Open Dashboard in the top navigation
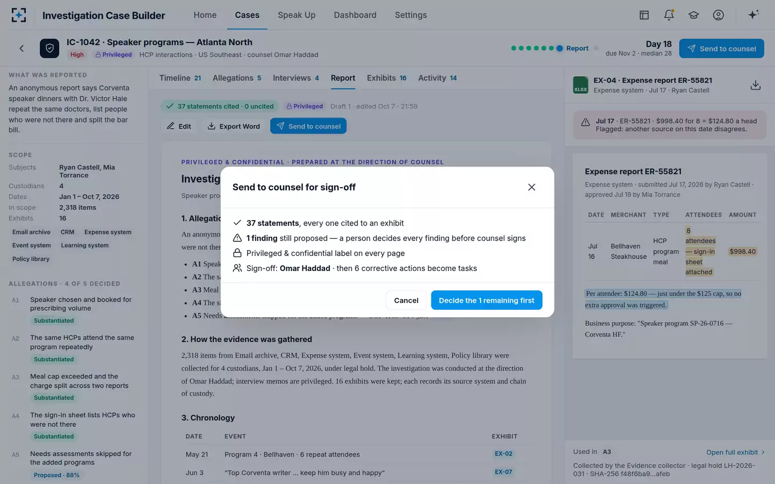The image size is (775, 484). click(x=355, y=15)
